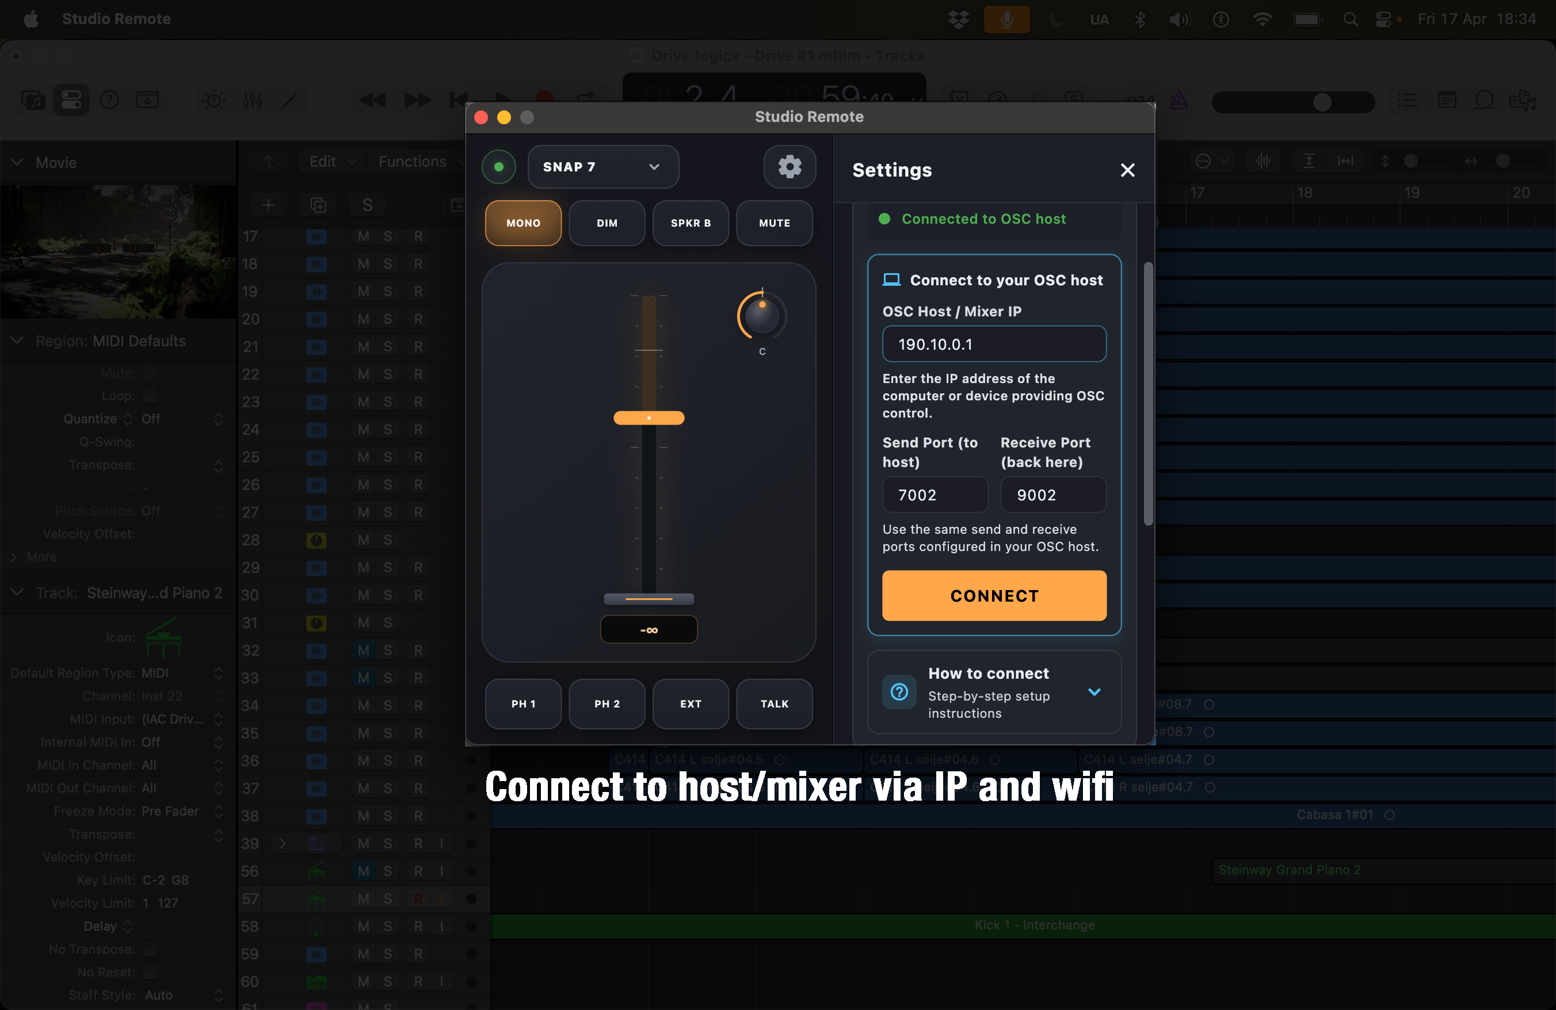Image resolution: width=1556 pixels, height=1010 pixels.
Task: Collapse the Region: MIDI Defaults section
Action: 17,341
